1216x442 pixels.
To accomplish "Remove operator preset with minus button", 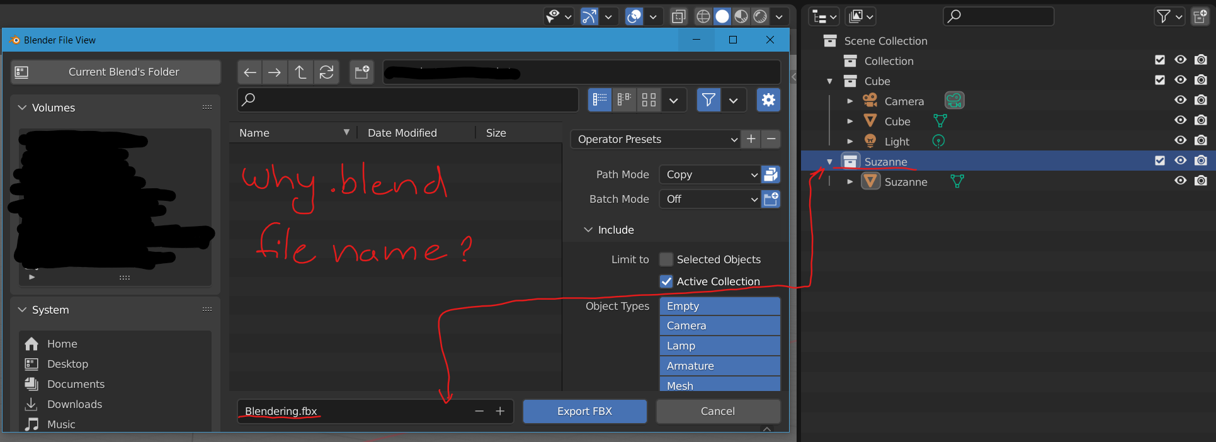I will [x=771, y=139].
